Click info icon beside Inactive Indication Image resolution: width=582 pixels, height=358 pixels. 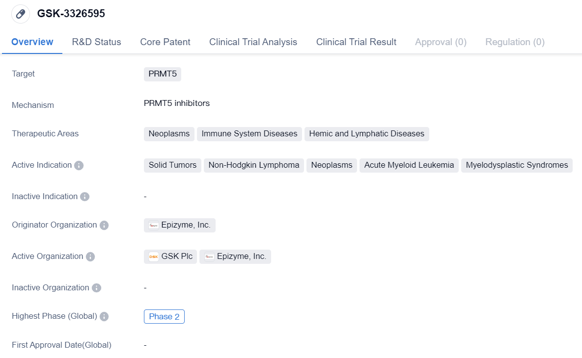click(x=84, y=197)
